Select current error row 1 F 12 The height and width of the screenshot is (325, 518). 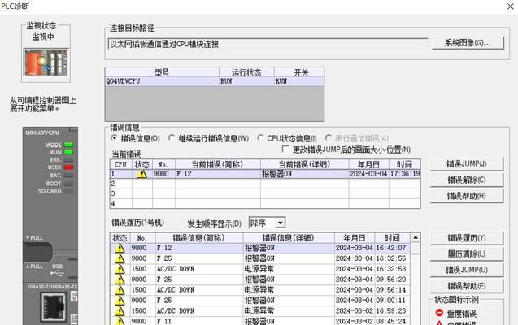265,174
